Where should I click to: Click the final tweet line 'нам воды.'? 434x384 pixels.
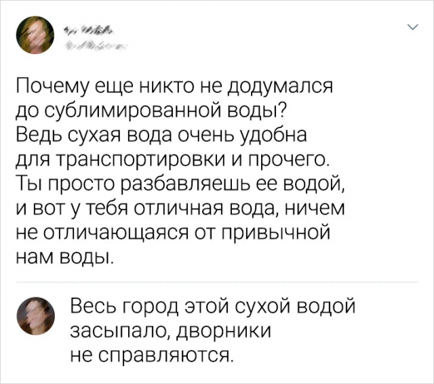click(x=65, y=257)
